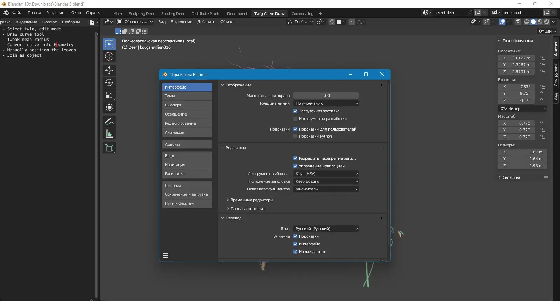The image size is (560, 301).
Task: Lock the X location value
Action: [543, 58]
